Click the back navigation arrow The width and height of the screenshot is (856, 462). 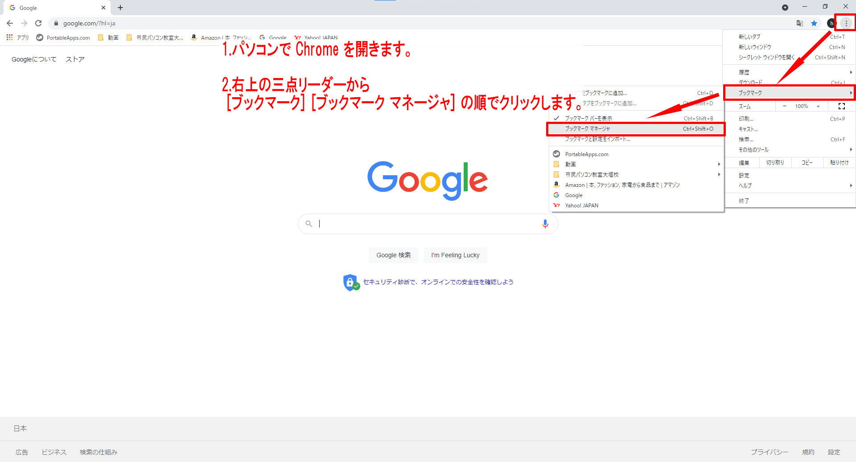tap(10, 23)
